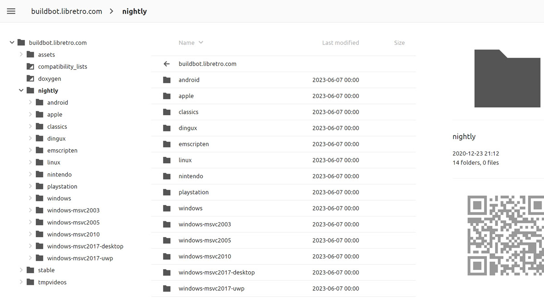544x298 pixels.
Task: Click the emscripten folder icon in file list
Action: coord(167,144)
